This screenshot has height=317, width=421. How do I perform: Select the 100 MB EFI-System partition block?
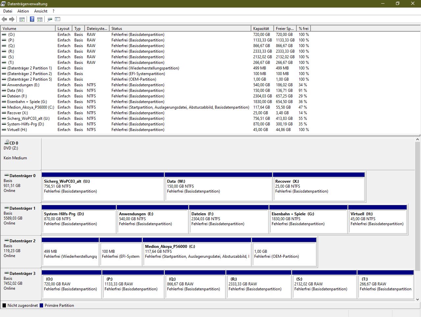tap(121, 251)
